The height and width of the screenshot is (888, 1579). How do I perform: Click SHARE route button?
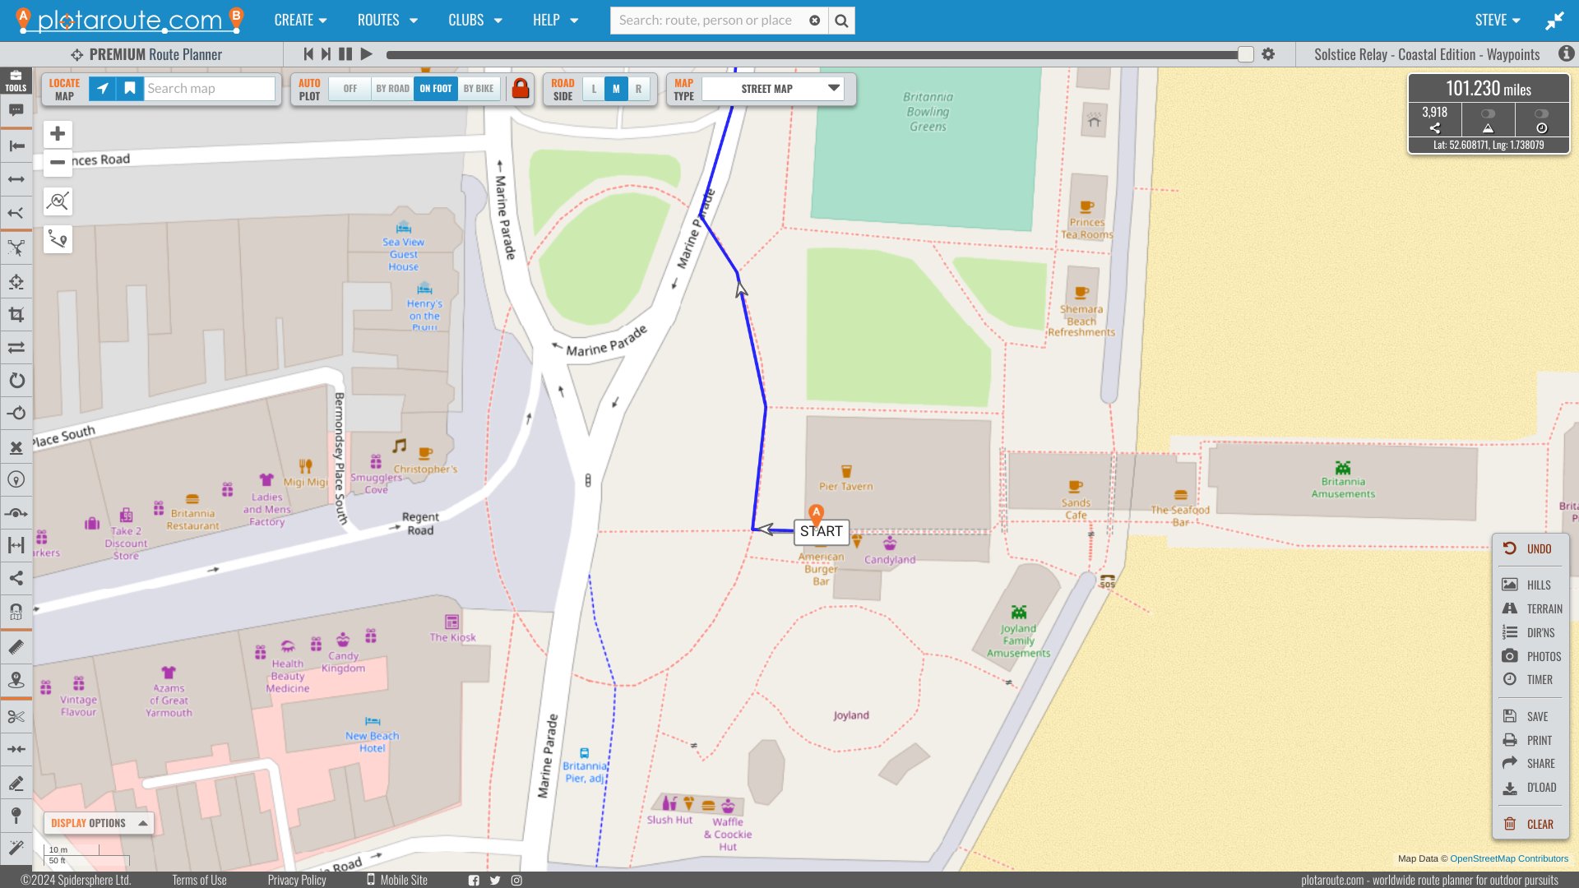click(x=1530, y=763)
